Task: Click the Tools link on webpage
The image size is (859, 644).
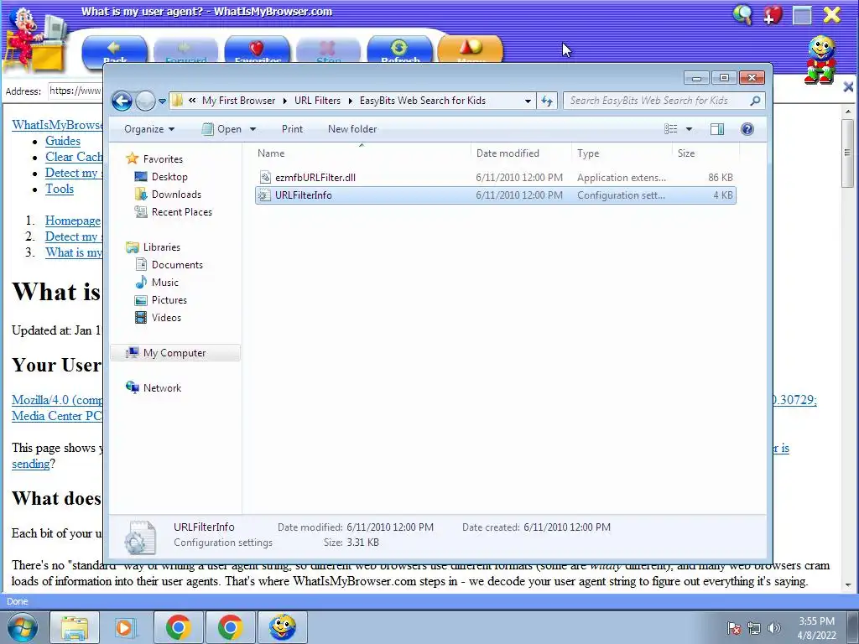Action: pos(60,189)
